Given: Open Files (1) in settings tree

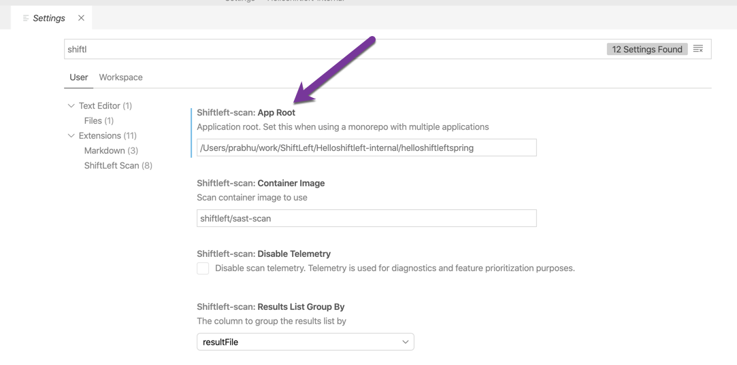Looking at the screenshot, I should point(99,121).
